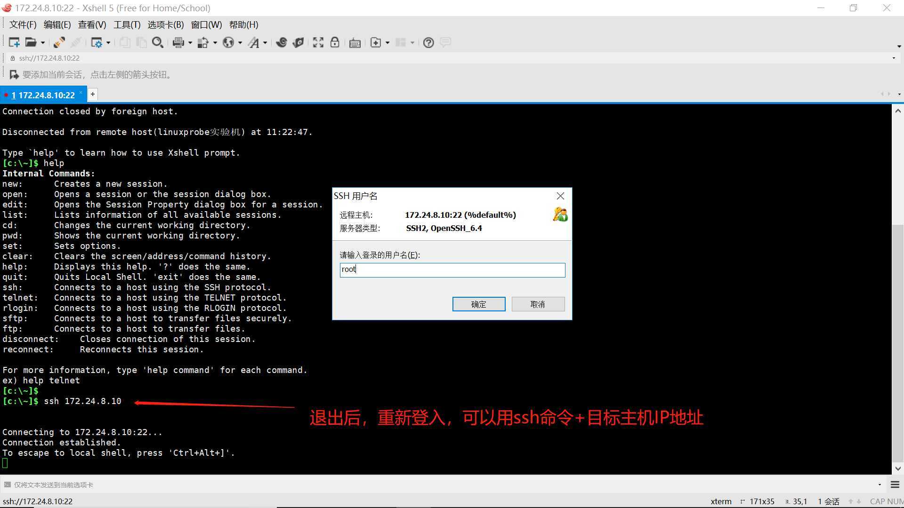Click the magnifier Find icon
Image resolution: width=904 pixels, height=508 pixels.
coord(158,42)
